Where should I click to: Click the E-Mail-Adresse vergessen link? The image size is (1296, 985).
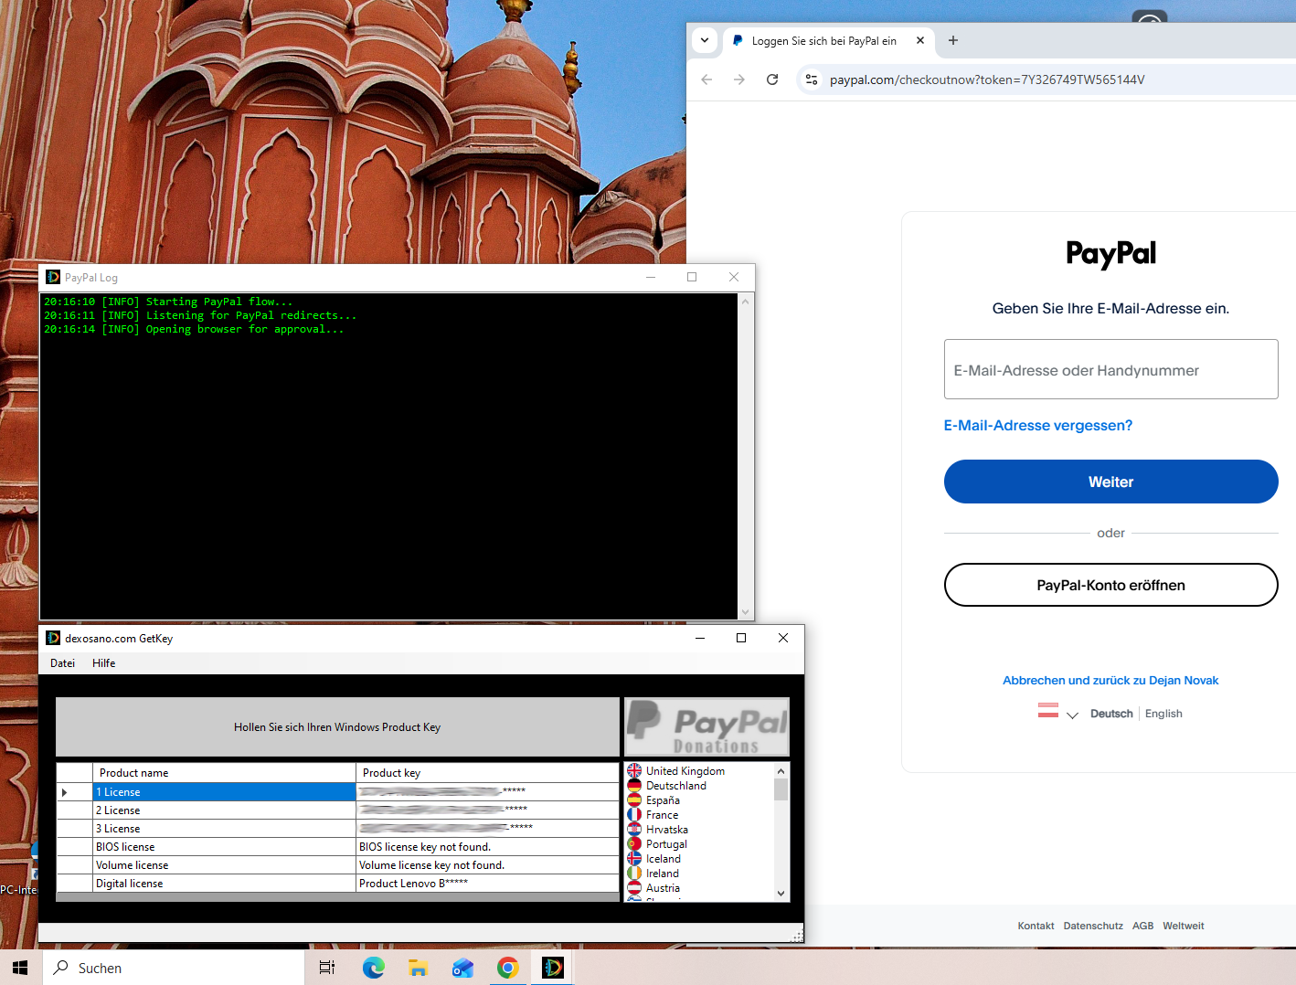click(1037, 425)
